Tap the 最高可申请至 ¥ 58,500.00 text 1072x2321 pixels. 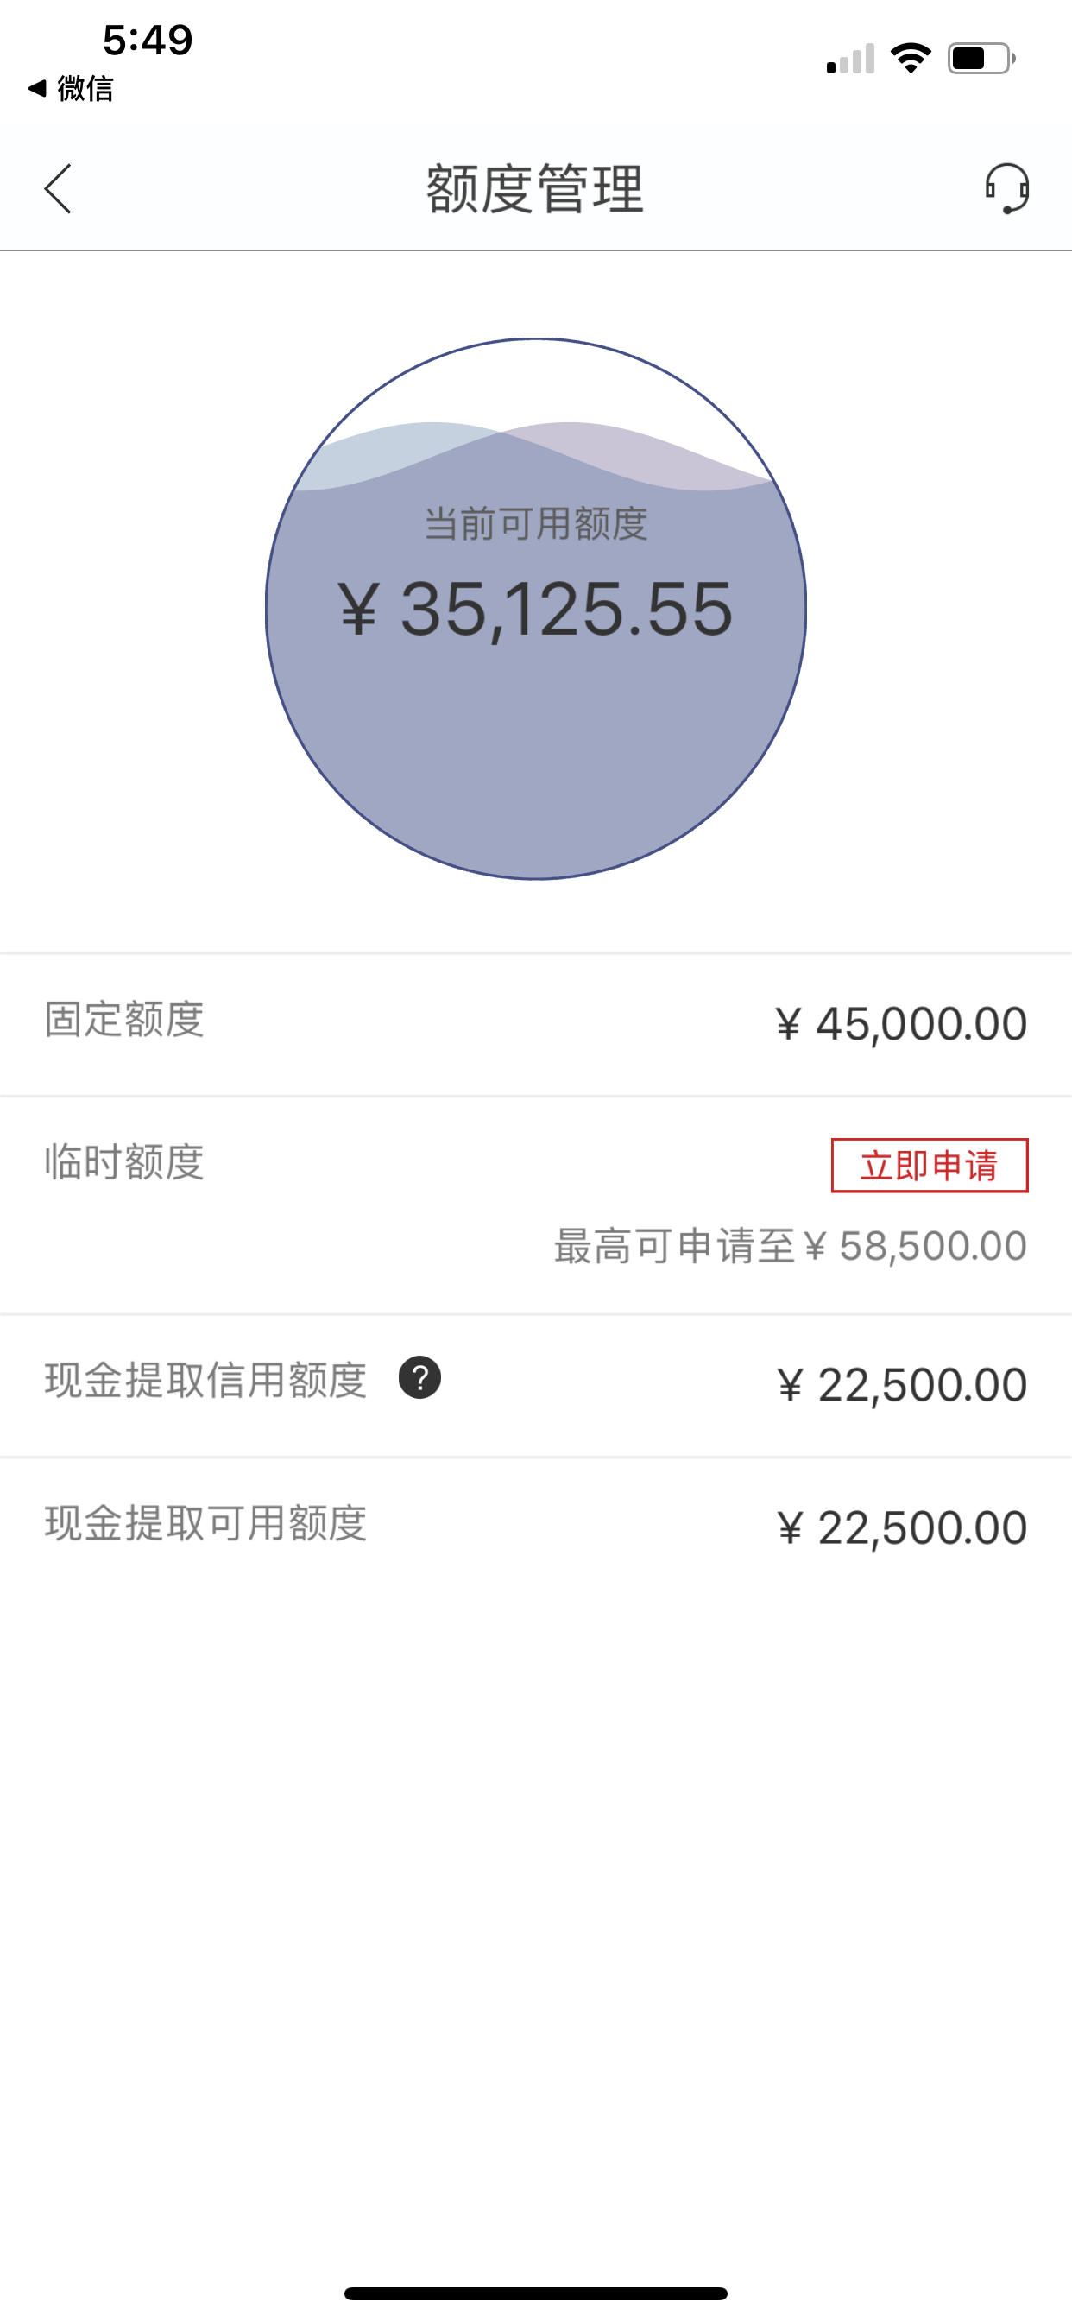[x=790, y=1246]
